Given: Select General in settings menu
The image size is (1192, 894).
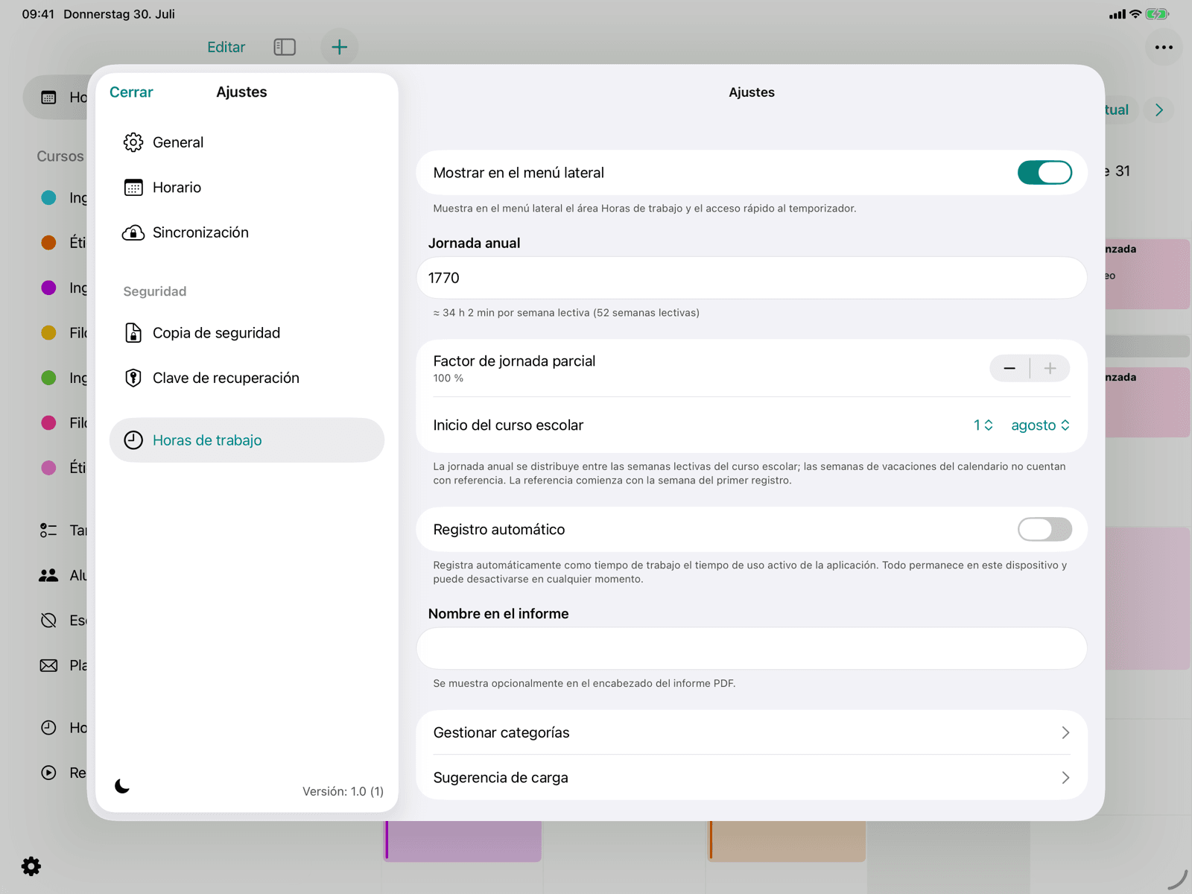Looking at the screenshot, I should tap(247, 142).
